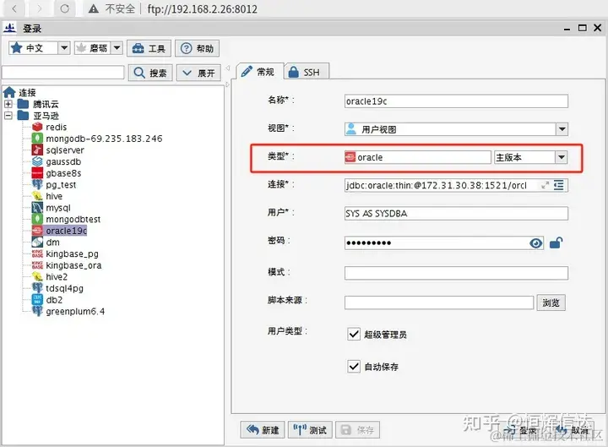Uncheck the 超级管理员 checkbox
The image size is (608, 447).
click(354, 334)
